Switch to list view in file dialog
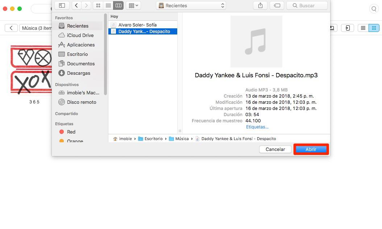The width and height of the screenshot is (382, 229). coord(108,5)
